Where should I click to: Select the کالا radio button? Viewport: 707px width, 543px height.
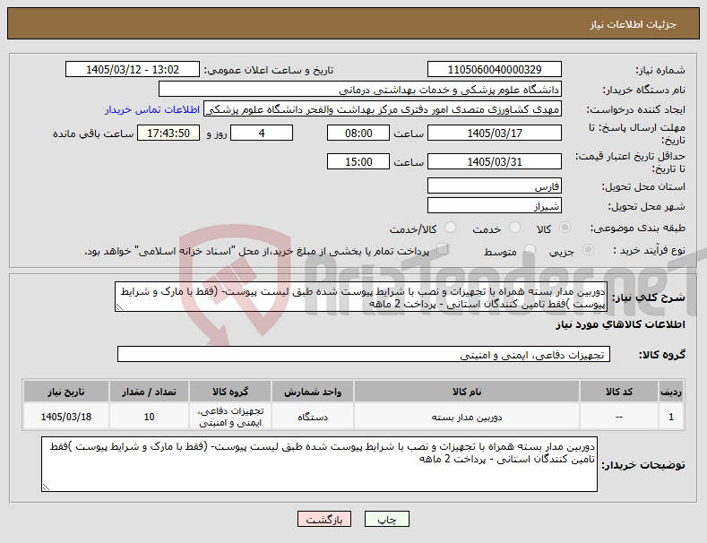(x=565, y=228)
